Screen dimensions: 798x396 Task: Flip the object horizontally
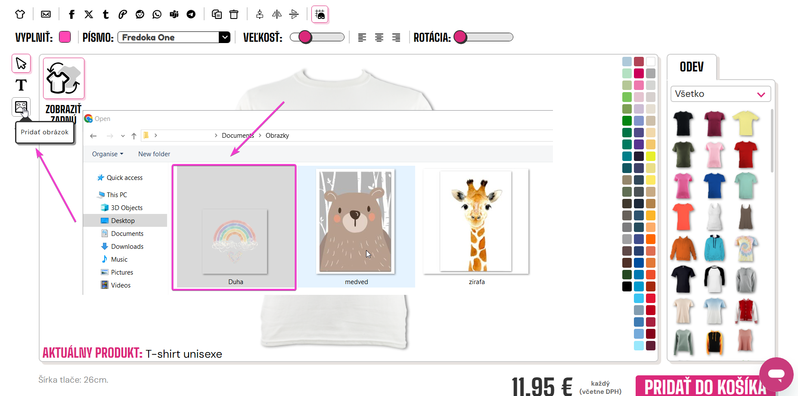tap(276, 14)
